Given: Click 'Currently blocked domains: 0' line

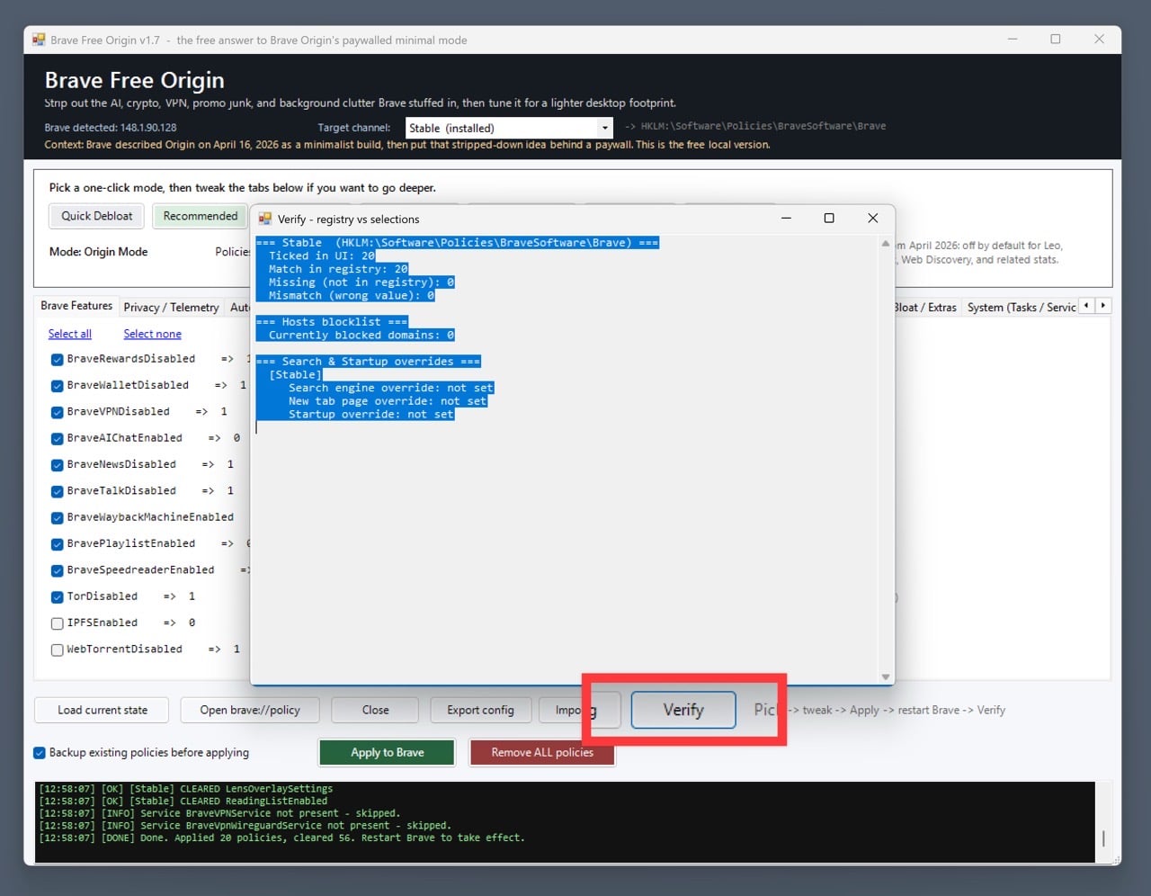Looking at the screenshot, I should 361,335.
